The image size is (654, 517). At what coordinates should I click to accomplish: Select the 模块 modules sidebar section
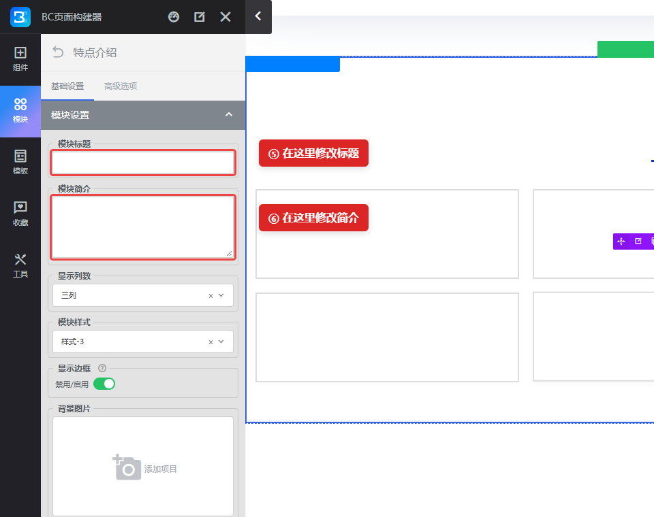coord(20,112)
